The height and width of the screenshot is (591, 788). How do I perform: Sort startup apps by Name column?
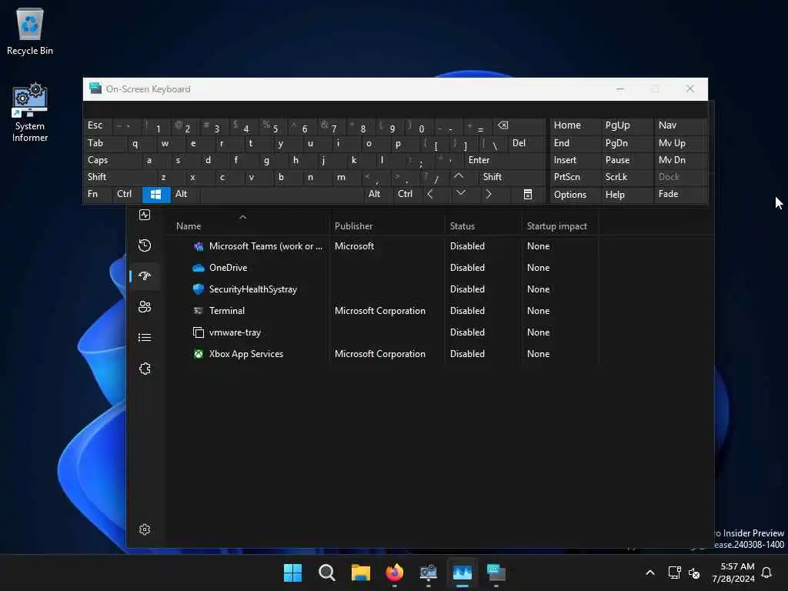(246, 226)
